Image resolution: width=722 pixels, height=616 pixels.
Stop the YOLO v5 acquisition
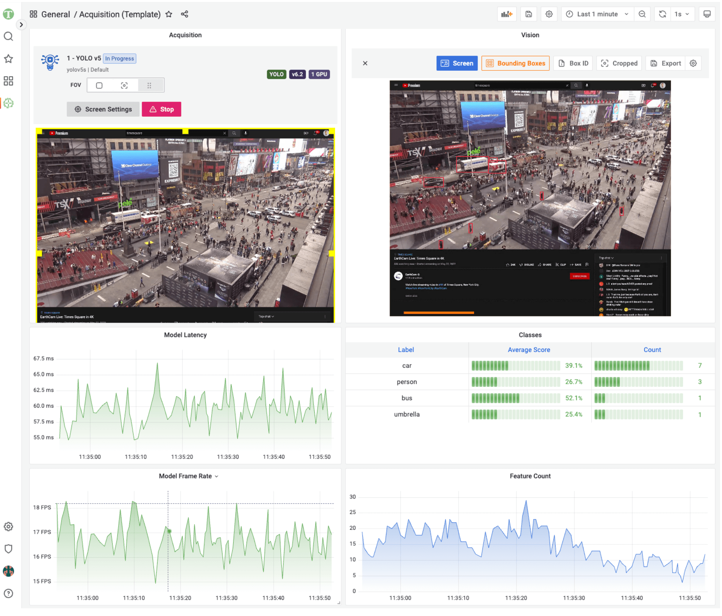pyautogui.click(x=161, y=109)
